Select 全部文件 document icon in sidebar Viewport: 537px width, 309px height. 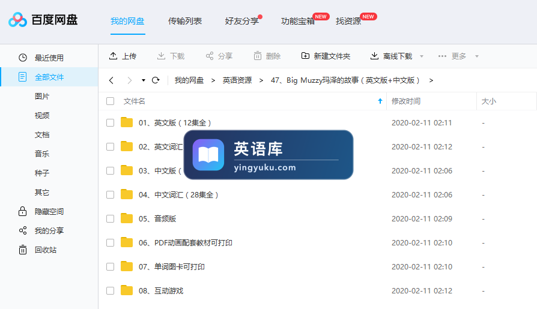pos(23,77)
